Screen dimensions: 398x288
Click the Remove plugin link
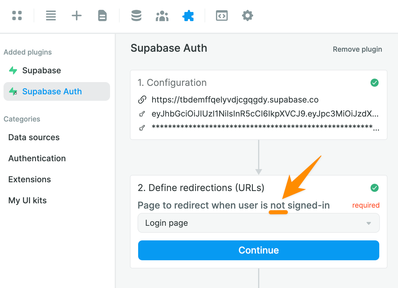(357, 49)
